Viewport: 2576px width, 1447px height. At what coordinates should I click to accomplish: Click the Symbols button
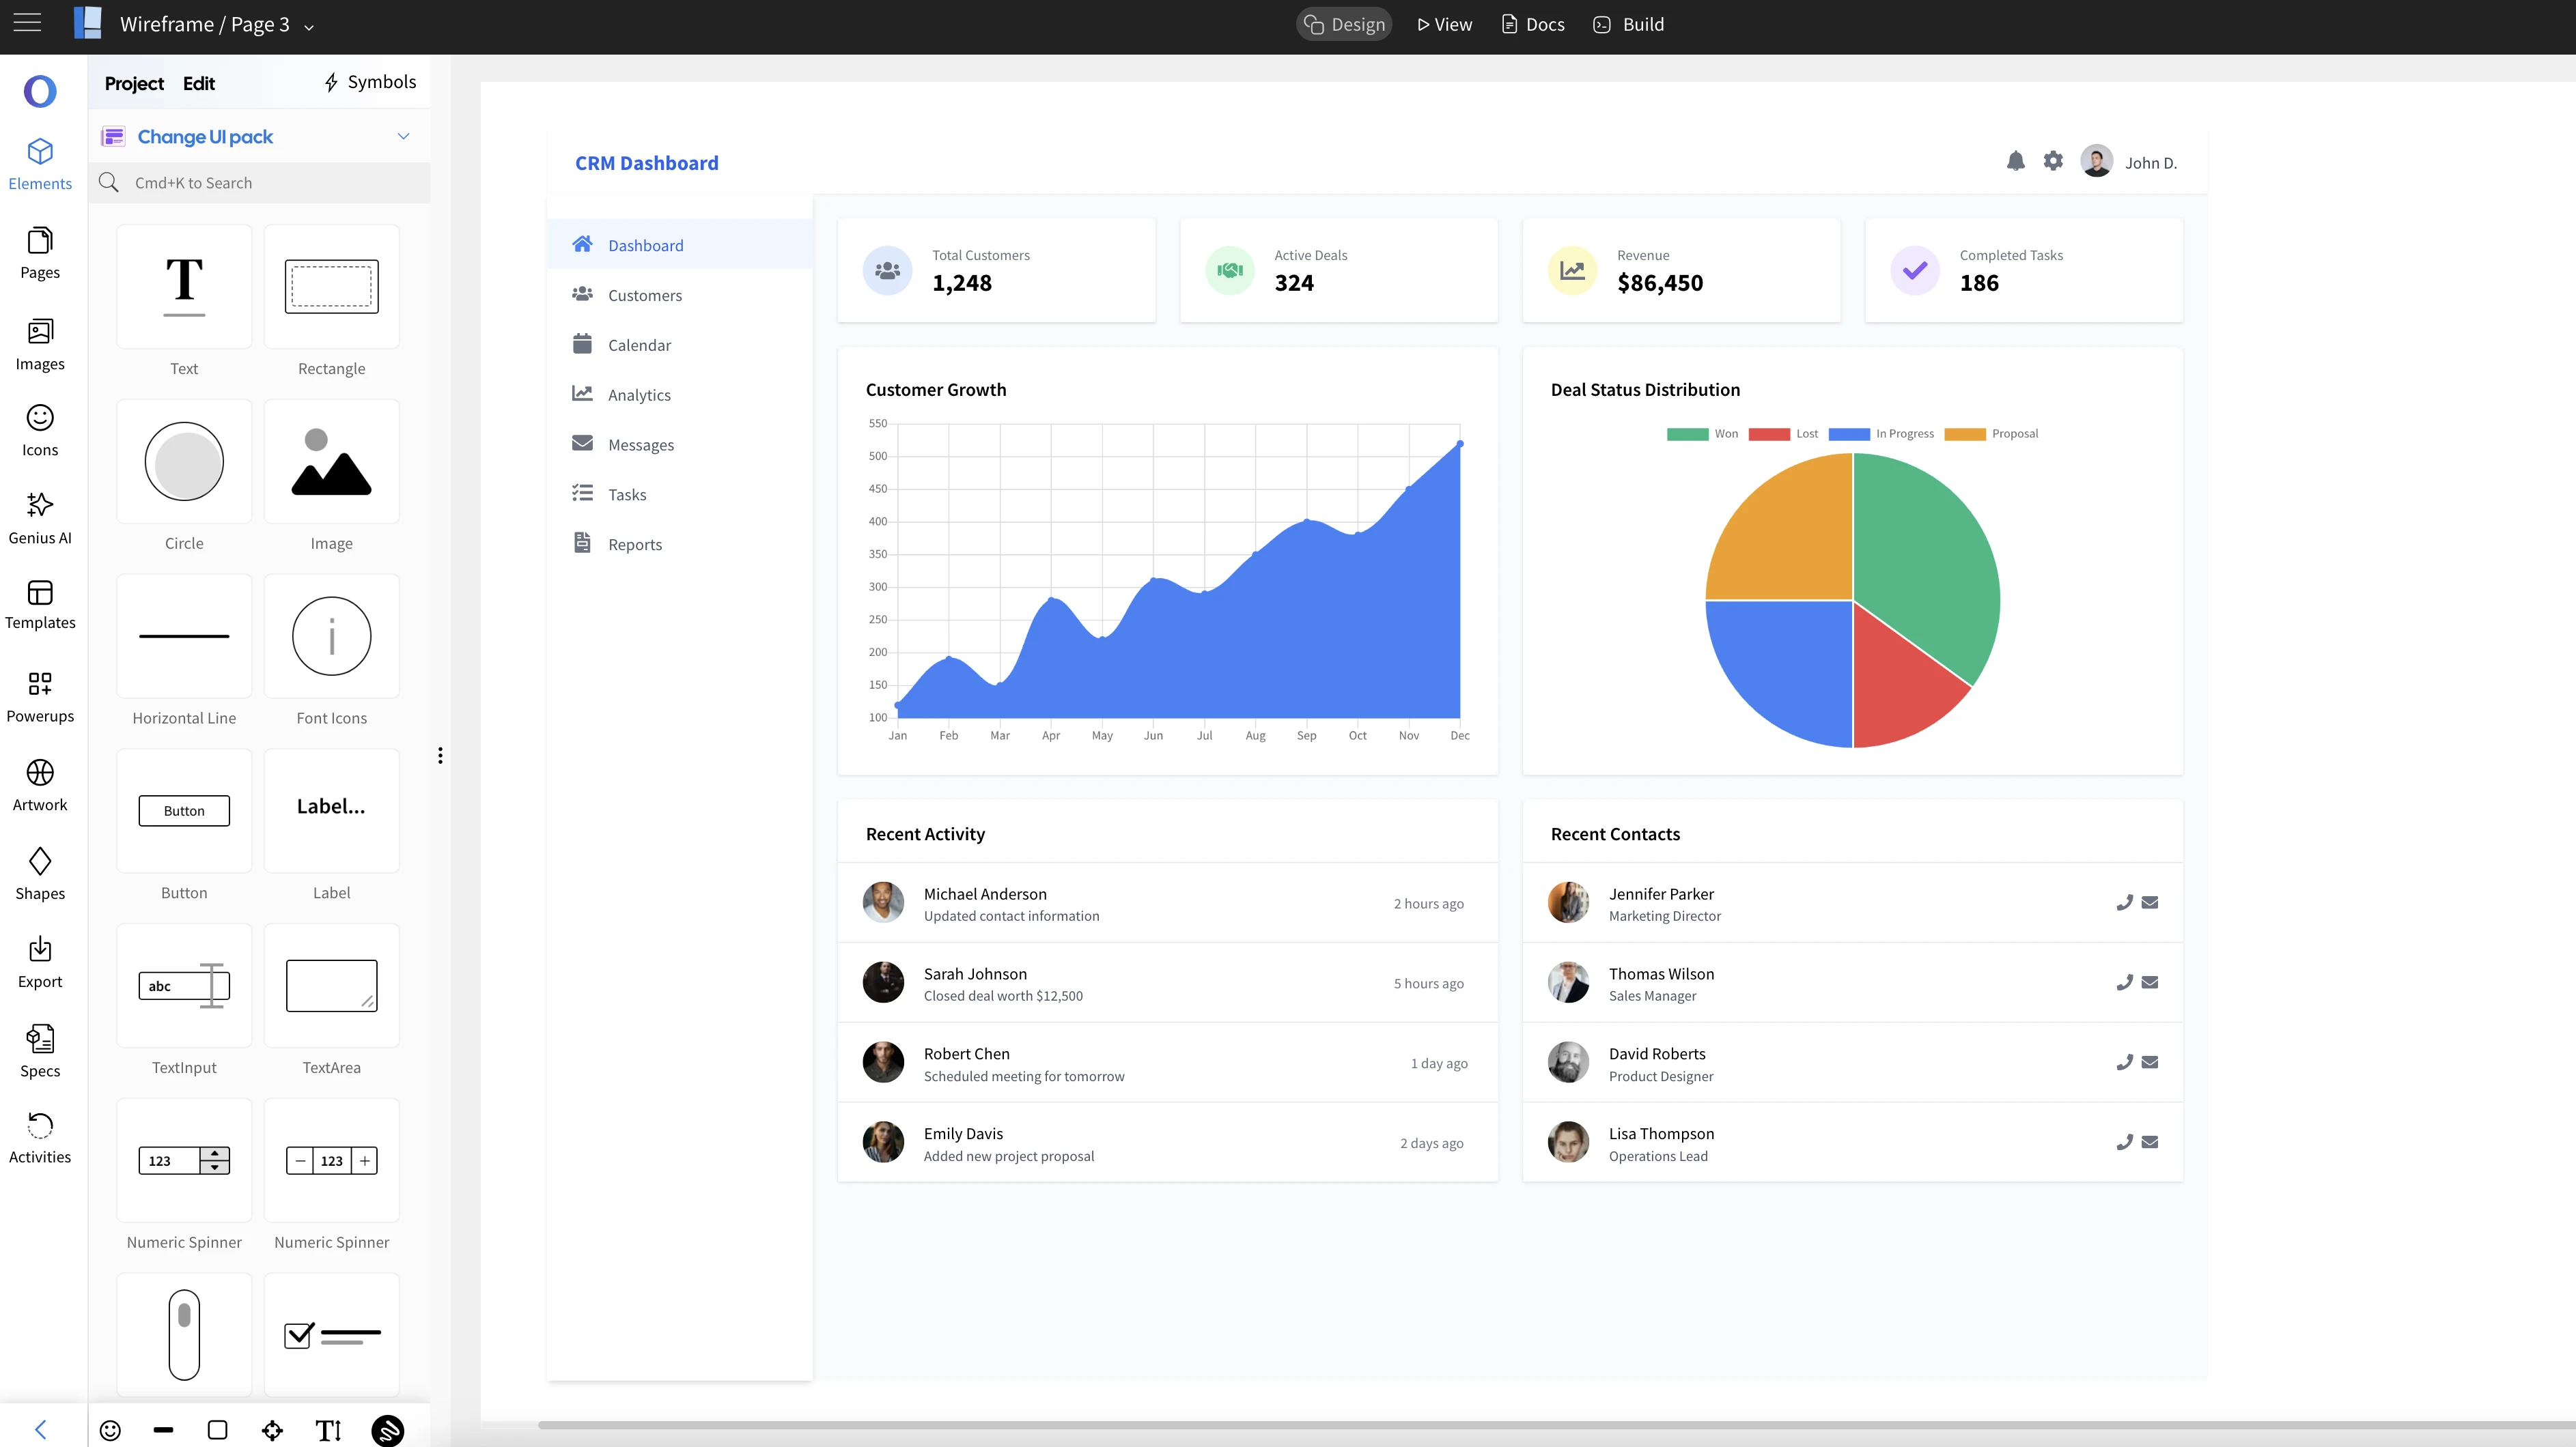(x=370, y=82)
